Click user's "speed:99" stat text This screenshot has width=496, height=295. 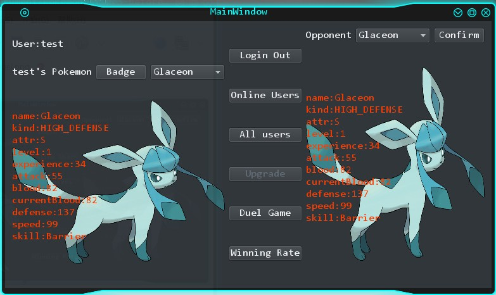click(x=35, y=224)
